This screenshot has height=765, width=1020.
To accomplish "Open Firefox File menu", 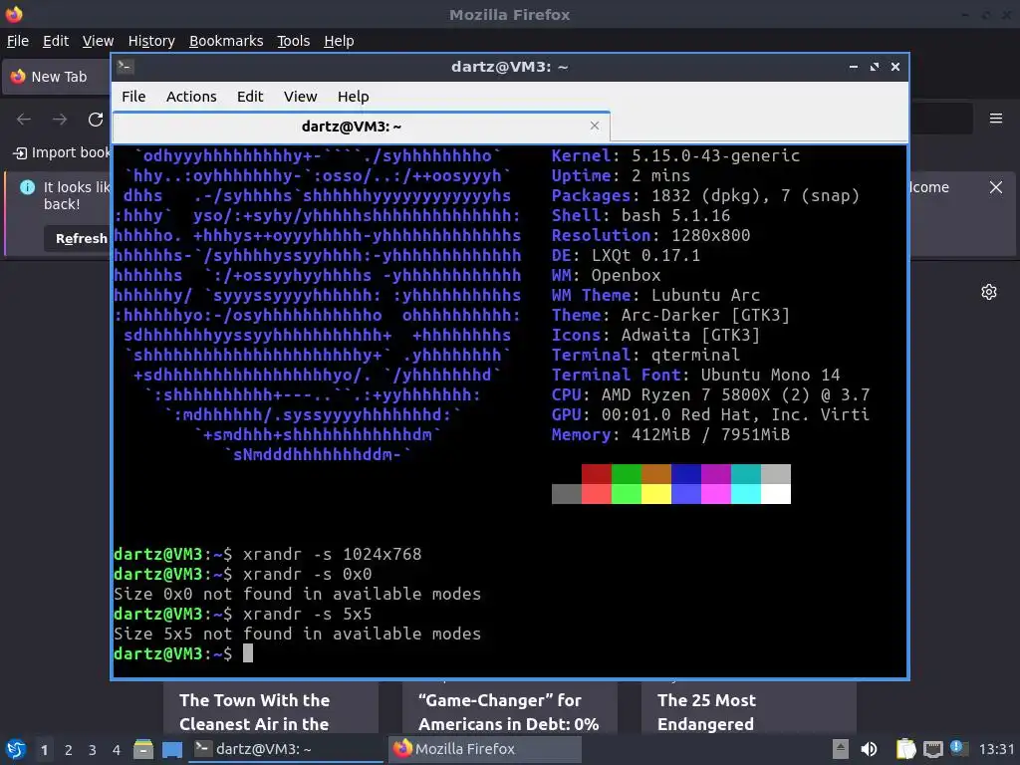I will tap(18, 41).
